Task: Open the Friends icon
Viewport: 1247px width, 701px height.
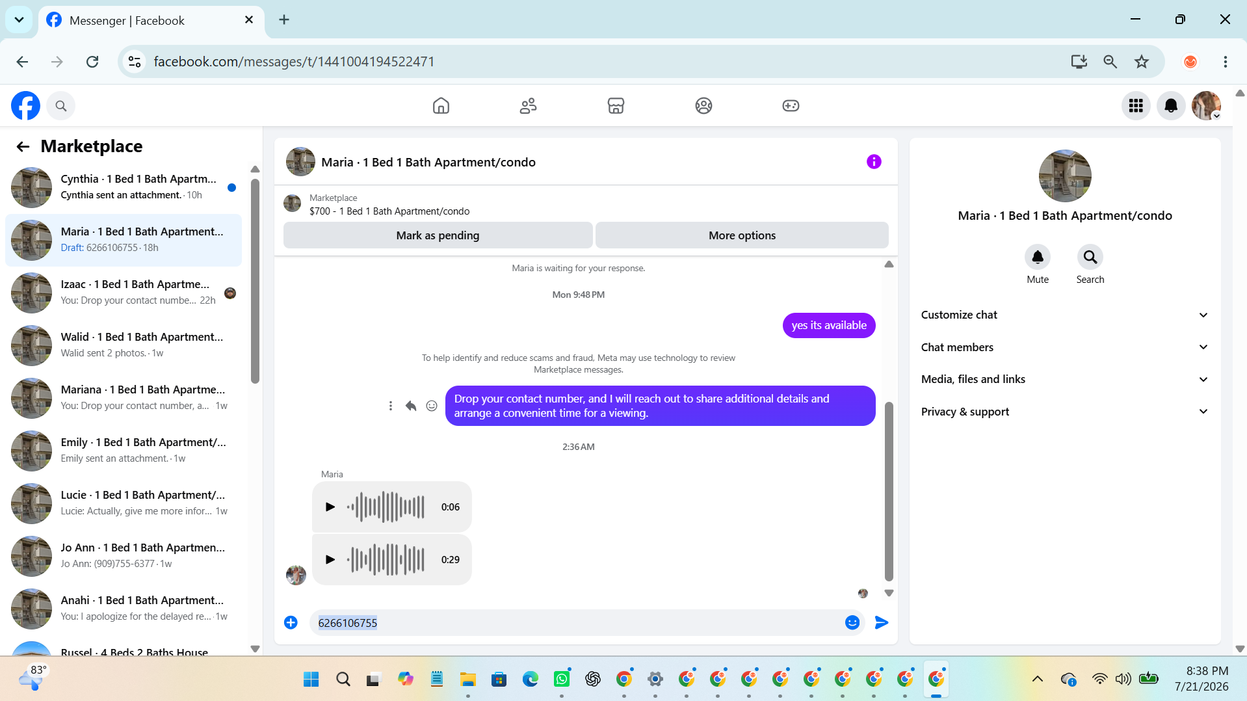Action: click(x=528, y=105)
